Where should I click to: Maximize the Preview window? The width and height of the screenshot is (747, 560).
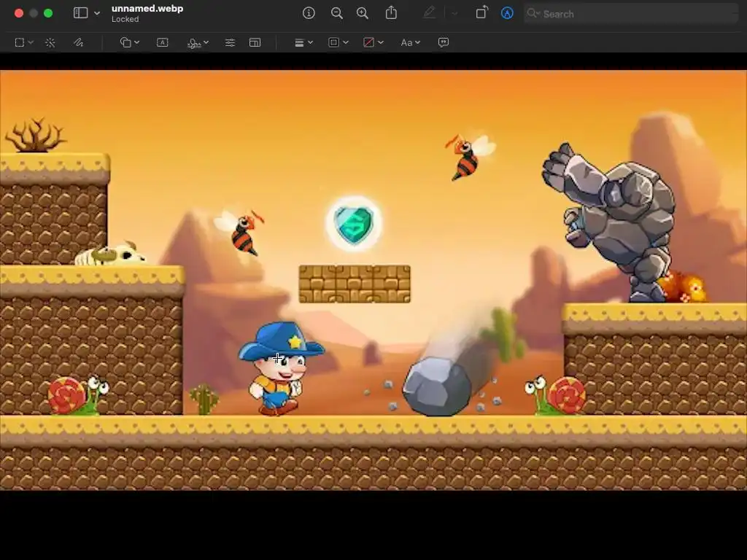click(x=48, y=13)
